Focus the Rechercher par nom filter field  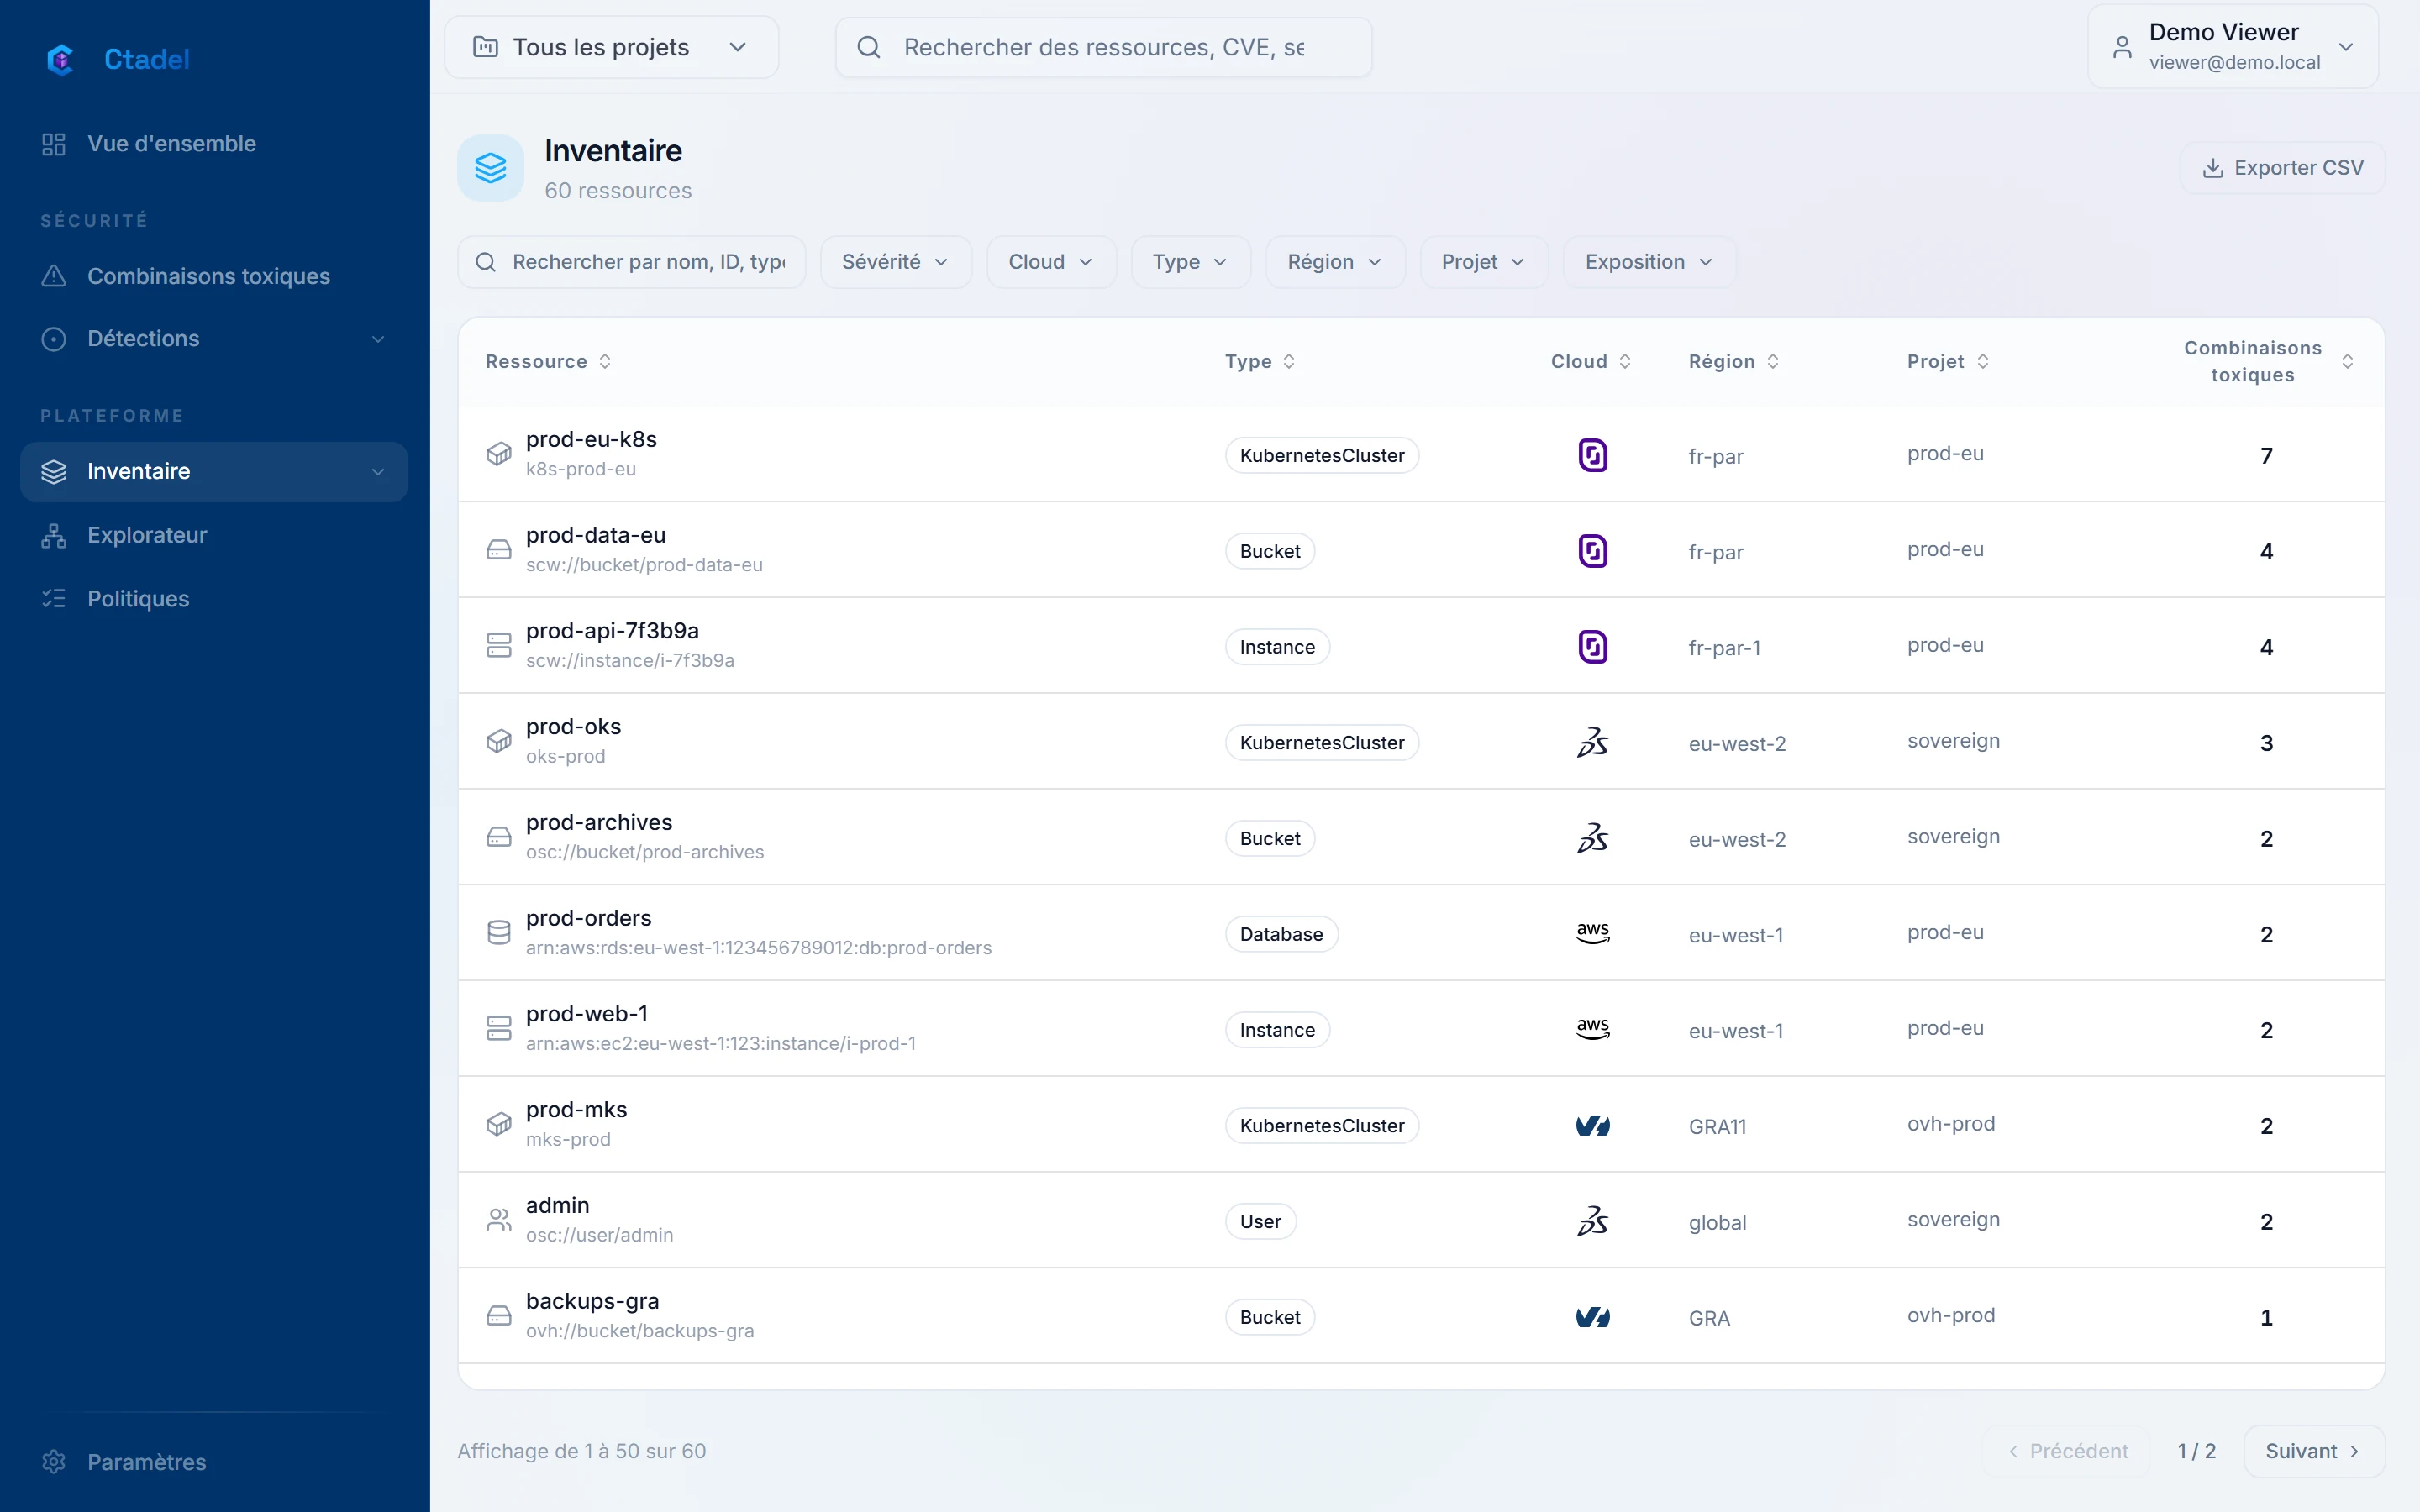coord(631,262)
